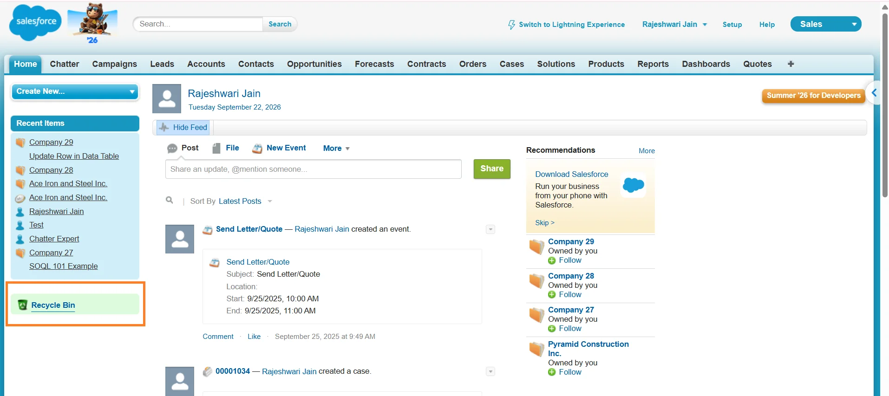The image size is (889, 396).
Task: Follow Company 29 in Recommendations
Action: (570, 260)
